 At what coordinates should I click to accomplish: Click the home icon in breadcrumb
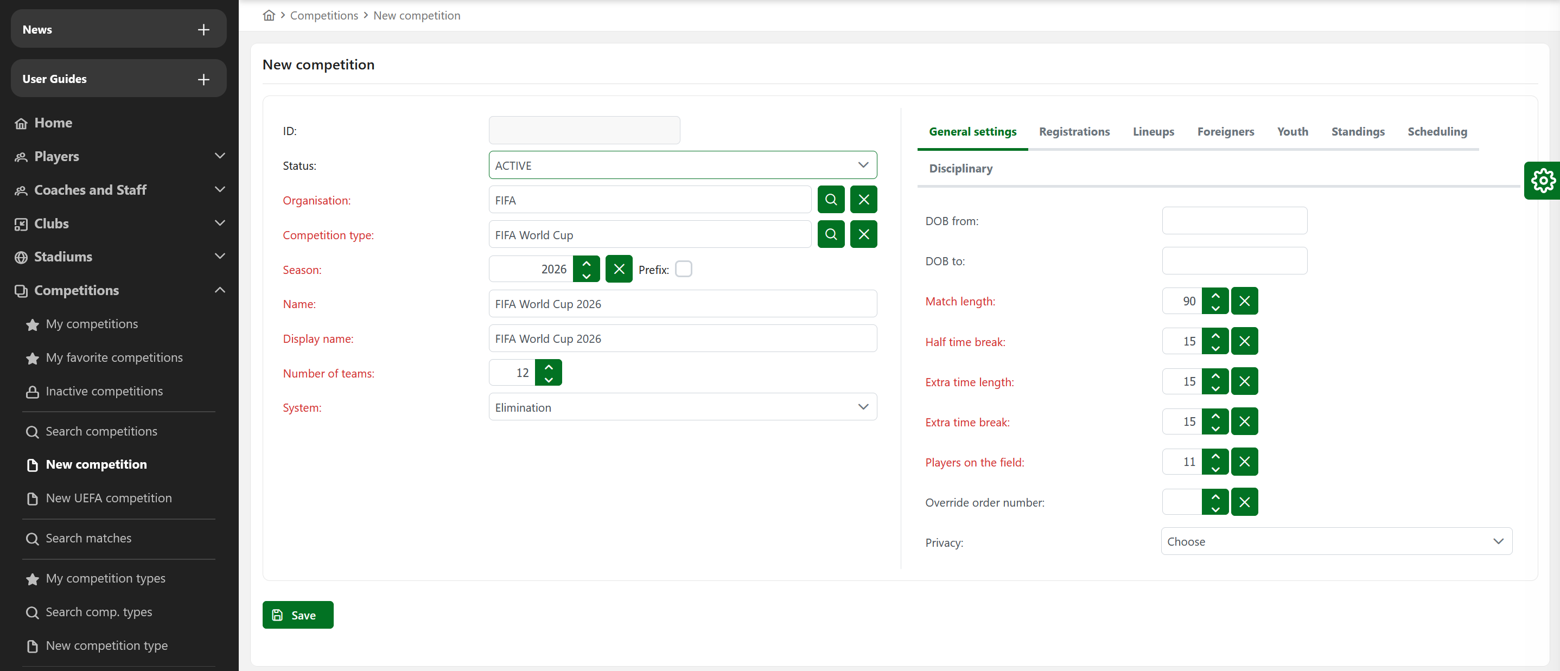click(269, 15)
